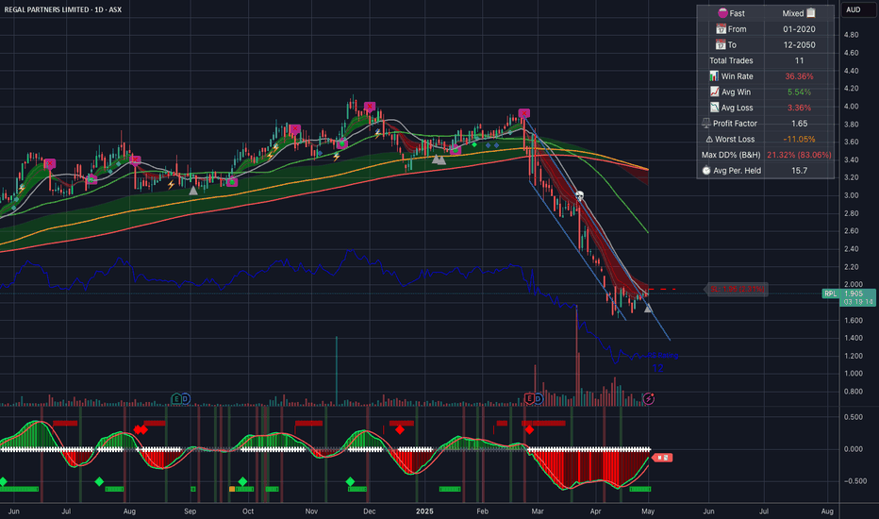Click the Mar label on time axis
Viewport: 879px width, 519px height.
click(538, 511)
